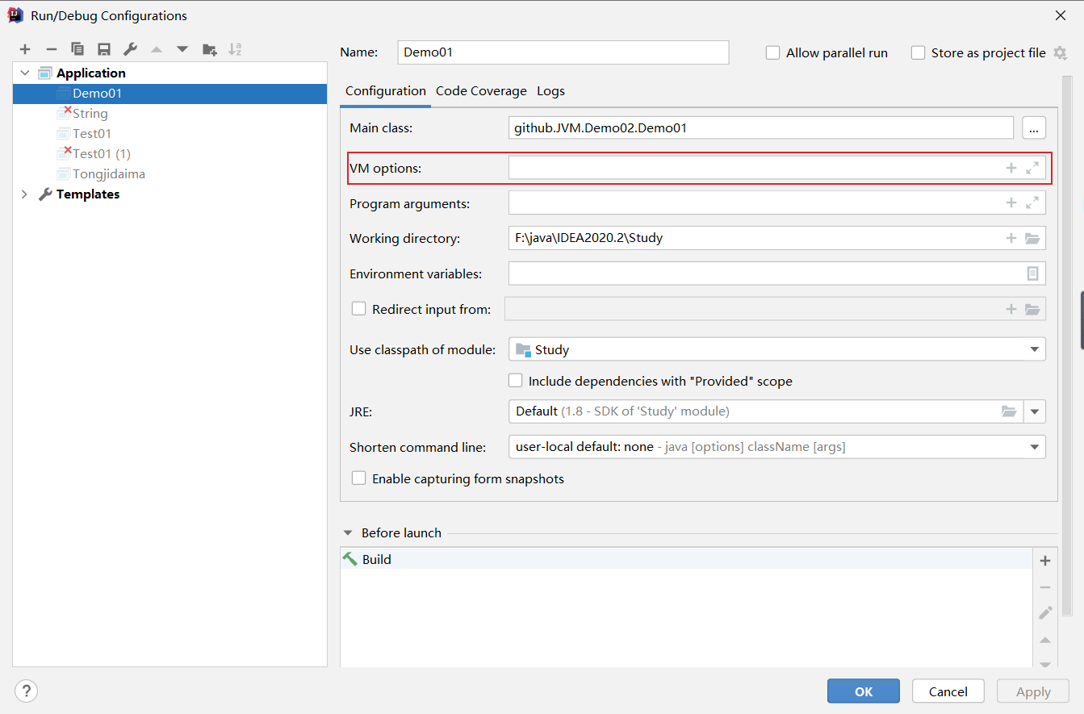Click the Copy Configuration icon
Image resolution: width=1084 pixels, height=714 pixels.
(77, 49)
